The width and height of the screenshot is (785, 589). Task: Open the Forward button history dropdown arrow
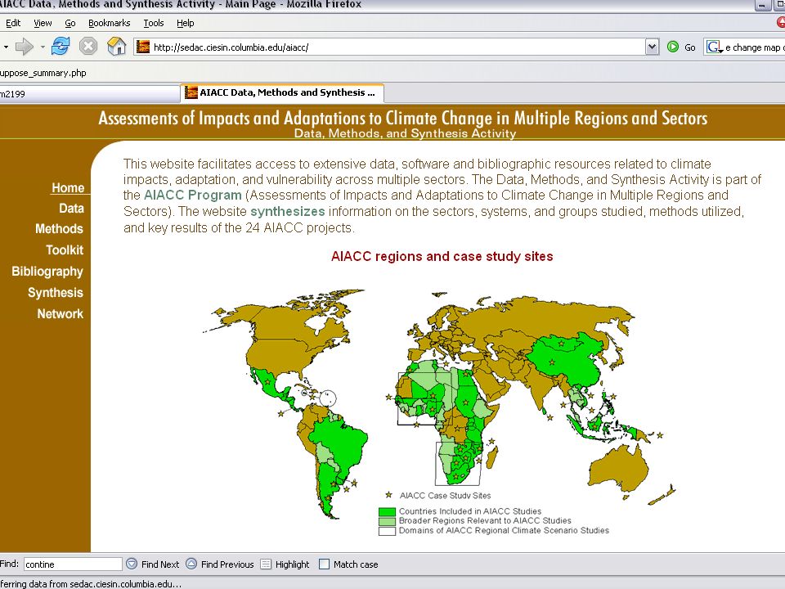43,47
